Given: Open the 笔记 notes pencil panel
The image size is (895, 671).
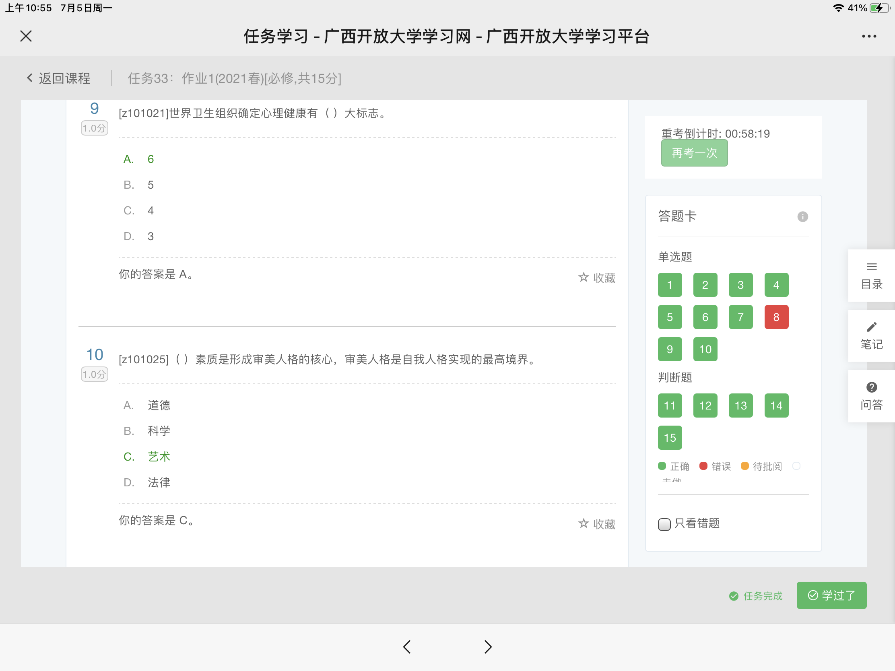Looking at the screenshot, I should click(871, 336).
